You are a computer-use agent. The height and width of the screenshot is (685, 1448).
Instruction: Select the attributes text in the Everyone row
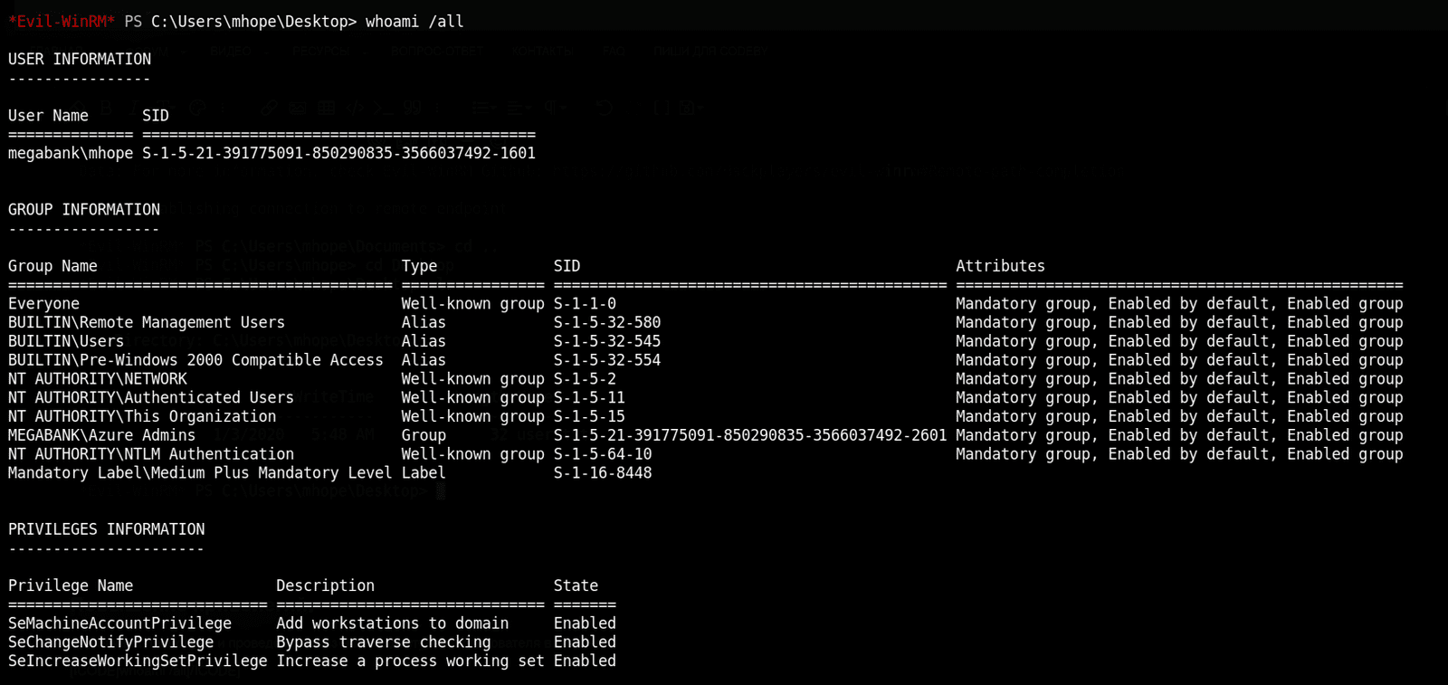[x=1179, y=304]
